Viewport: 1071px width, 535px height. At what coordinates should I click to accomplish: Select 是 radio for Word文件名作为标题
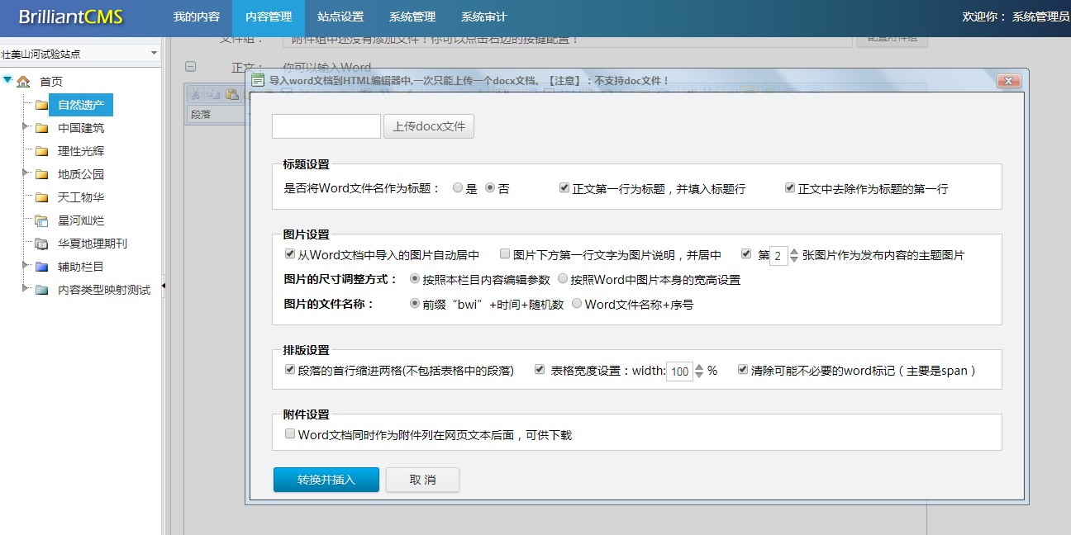point(458,188)
